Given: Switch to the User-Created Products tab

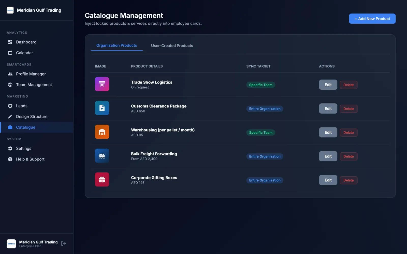Looking at the screenshot, I should click(x=172, y=46).
